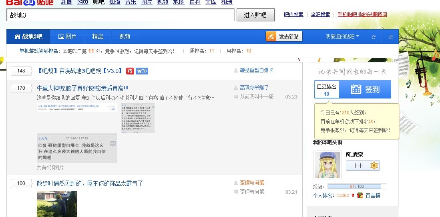440x217 pixels.
Task: Click the reply count 148
Action: [x=21, y=71]
